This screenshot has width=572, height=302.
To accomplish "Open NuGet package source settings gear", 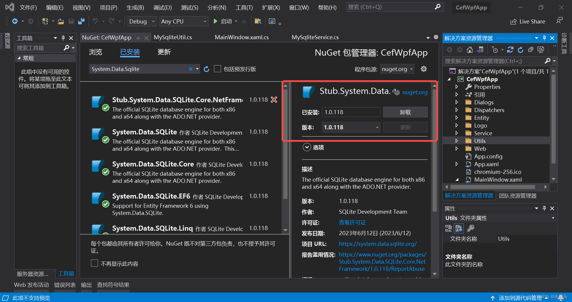I will 424,69.
